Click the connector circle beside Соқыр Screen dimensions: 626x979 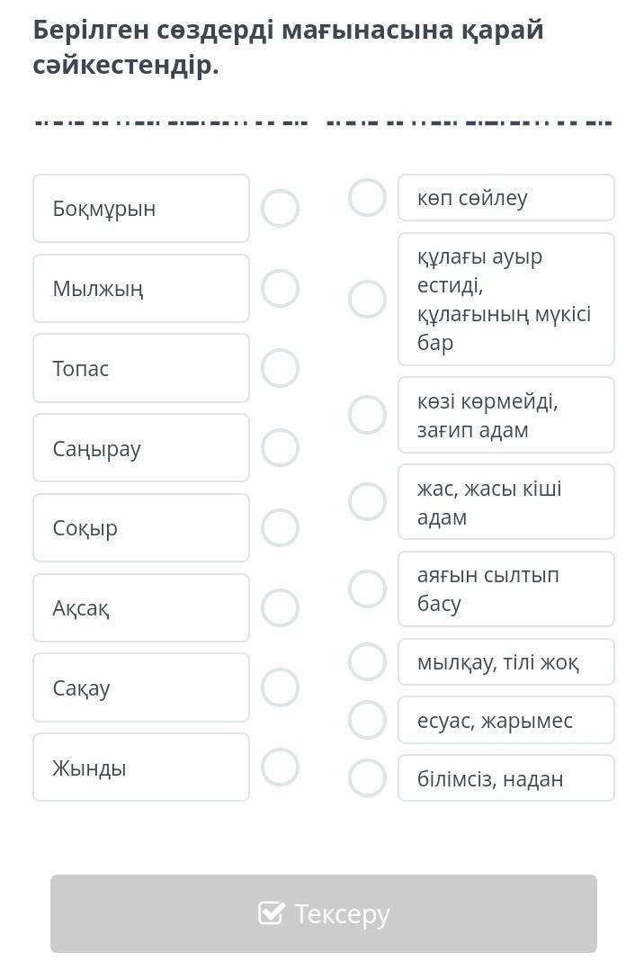coord(280,528)
